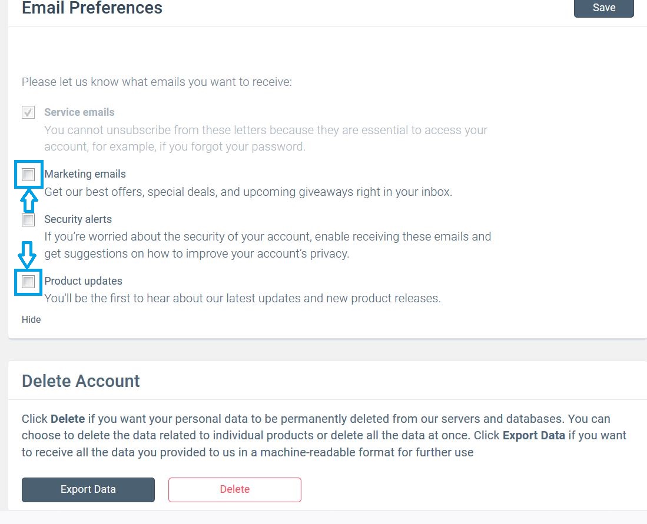Click the Delete Account section heading
The width and height of the screenshot is (647, 524).
pos(81,381)
